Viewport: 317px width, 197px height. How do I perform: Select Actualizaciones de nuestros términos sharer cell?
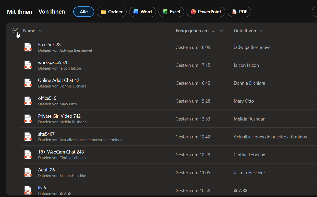(x=270, y=137)
